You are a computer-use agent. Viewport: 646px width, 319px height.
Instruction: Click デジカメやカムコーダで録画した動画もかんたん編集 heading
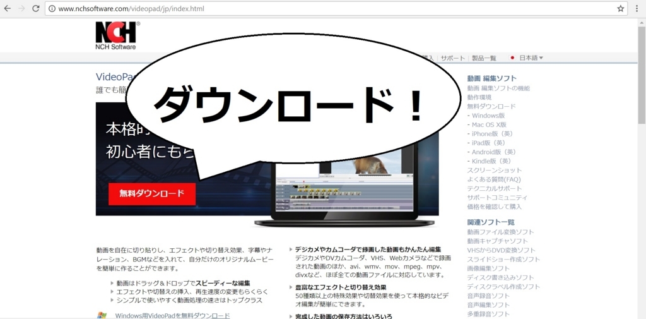(x=368, y=250)
